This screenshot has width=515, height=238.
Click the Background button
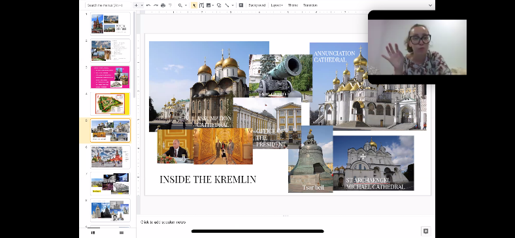pyautogui.click(x=256, y=5)
